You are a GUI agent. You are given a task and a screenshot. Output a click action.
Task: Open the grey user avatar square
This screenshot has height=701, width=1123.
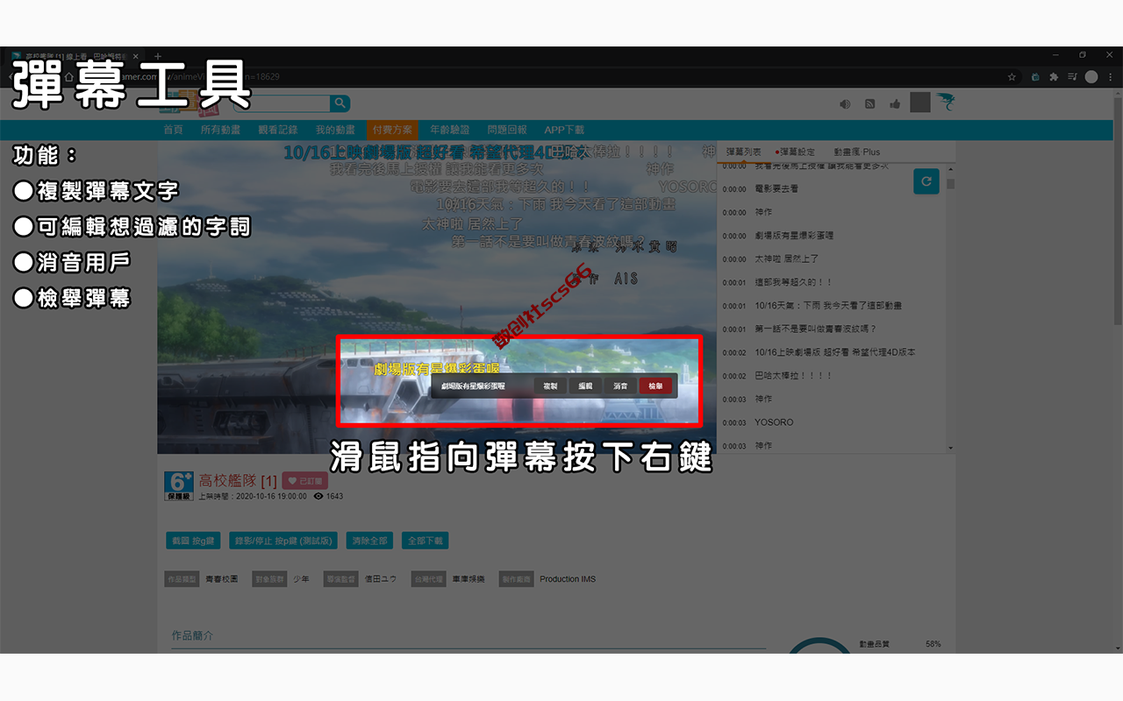coord(919,103)
